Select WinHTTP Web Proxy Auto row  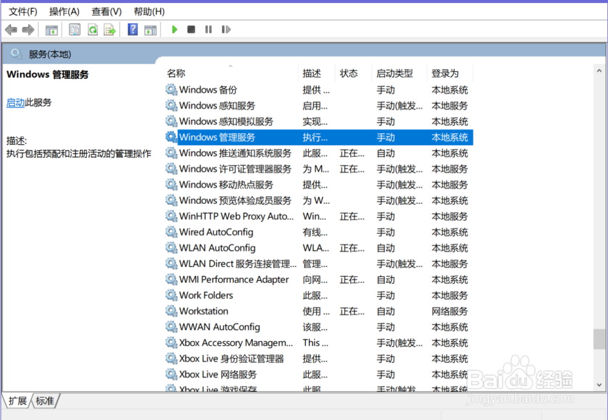319,216
